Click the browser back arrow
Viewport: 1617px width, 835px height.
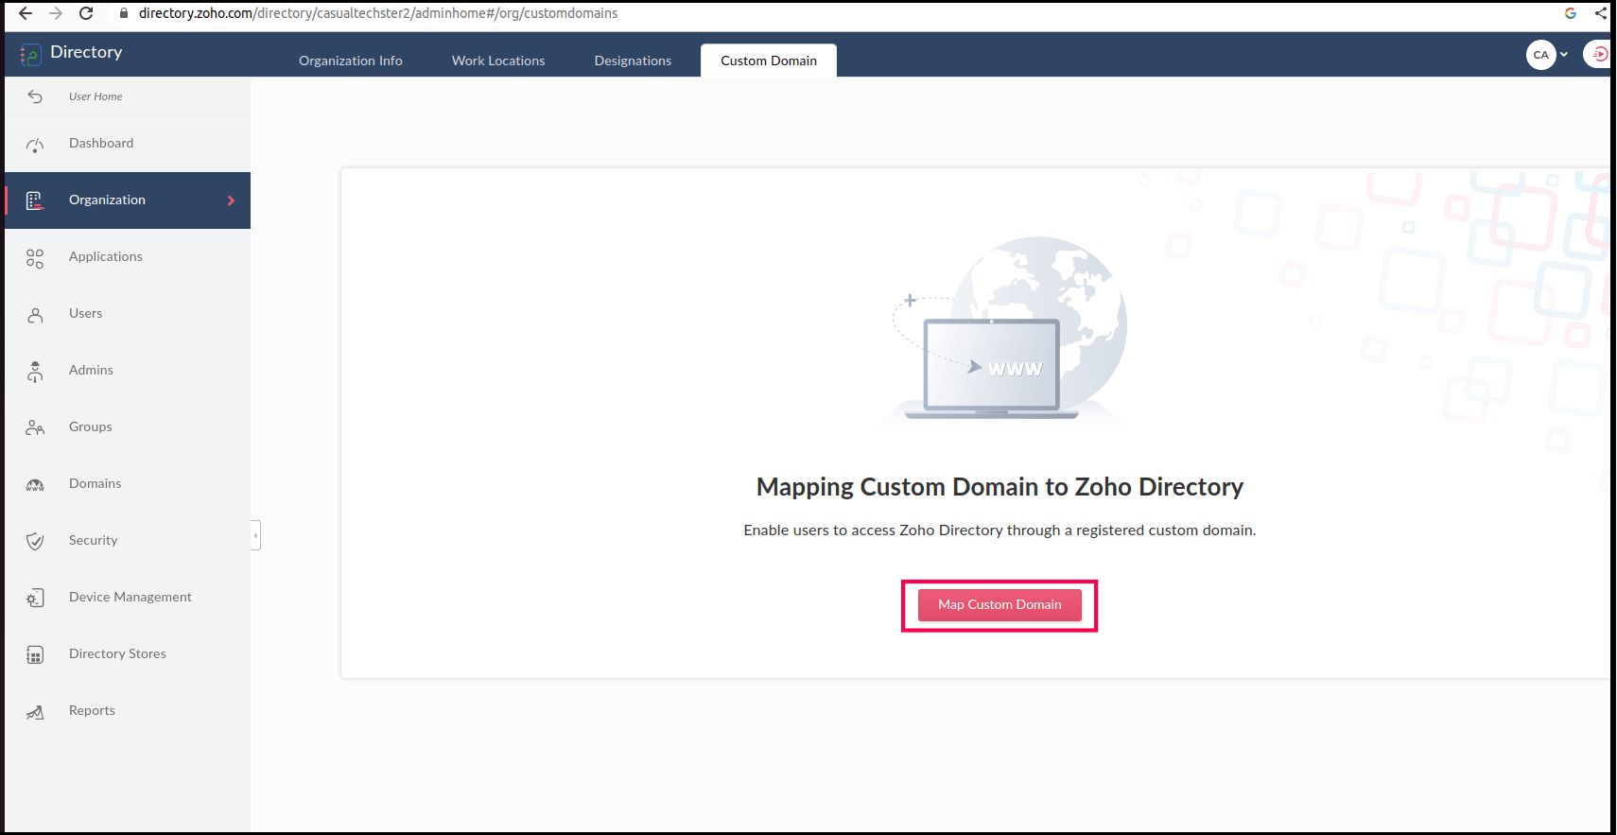point(26,13)
